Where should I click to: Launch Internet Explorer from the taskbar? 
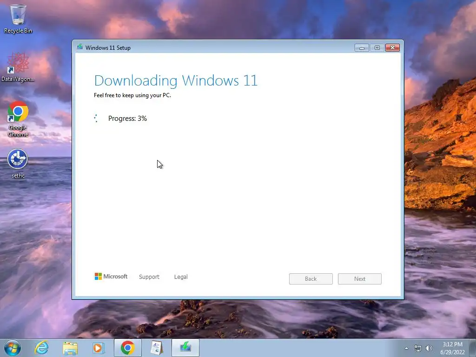point(41,348)
